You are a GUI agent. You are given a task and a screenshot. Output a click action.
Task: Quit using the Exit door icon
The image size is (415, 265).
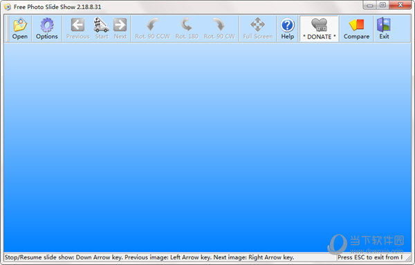tap(384, 28)
